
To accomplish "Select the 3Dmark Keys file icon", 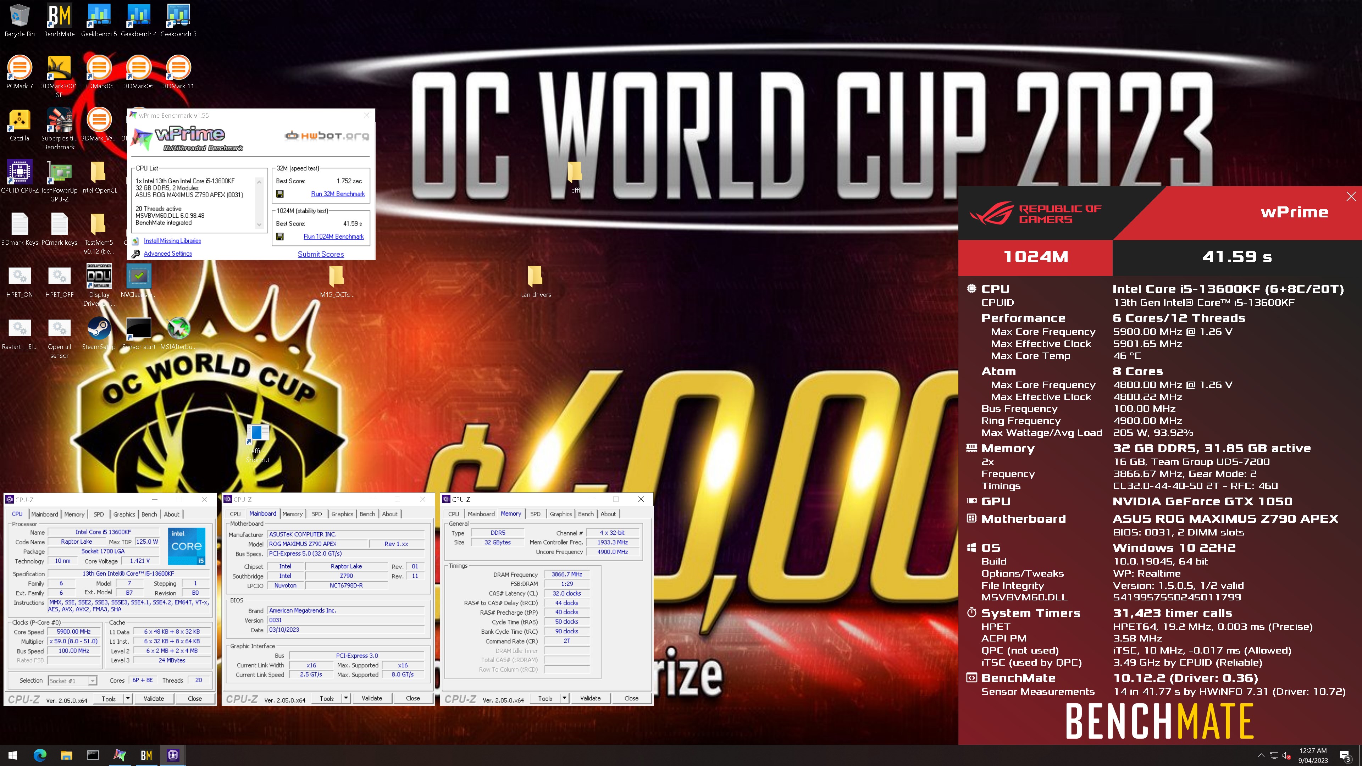I will [20, 229].
